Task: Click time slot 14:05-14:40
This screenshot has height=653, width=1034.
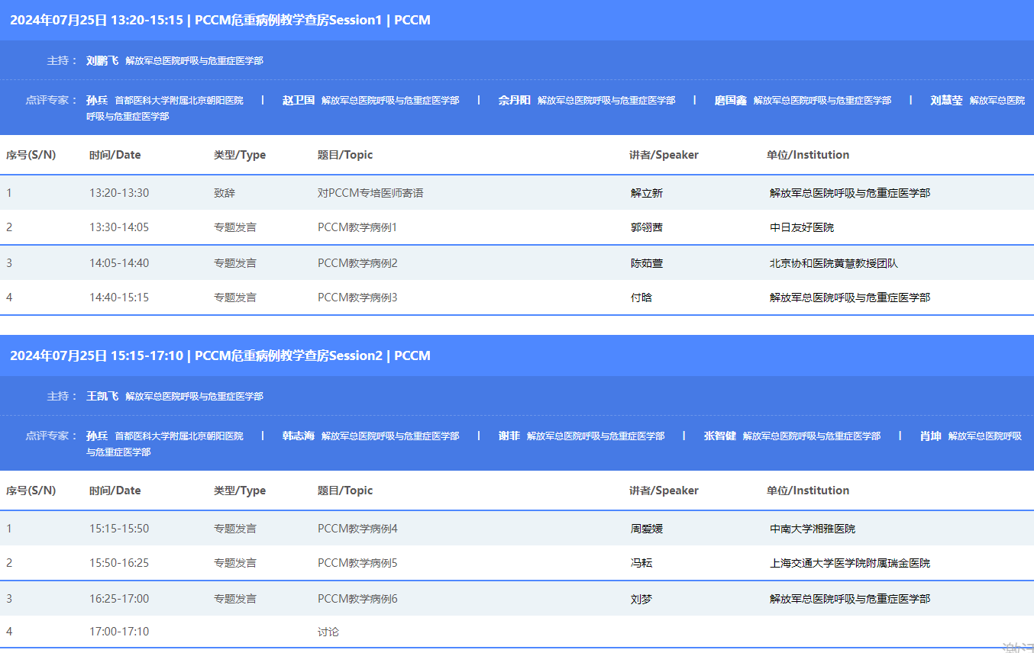Action: coord(119,263)
